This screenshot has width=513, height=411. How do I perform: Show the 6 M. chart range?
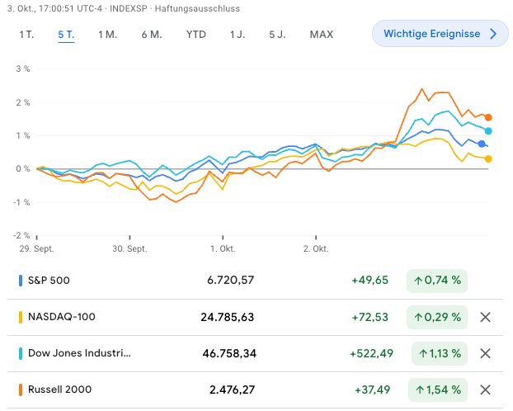(152, 35)
